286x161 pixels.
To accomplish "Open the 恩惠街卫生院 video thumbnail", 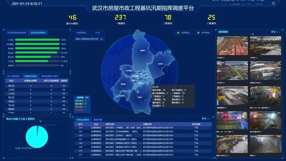I will [x=265, y=71].
